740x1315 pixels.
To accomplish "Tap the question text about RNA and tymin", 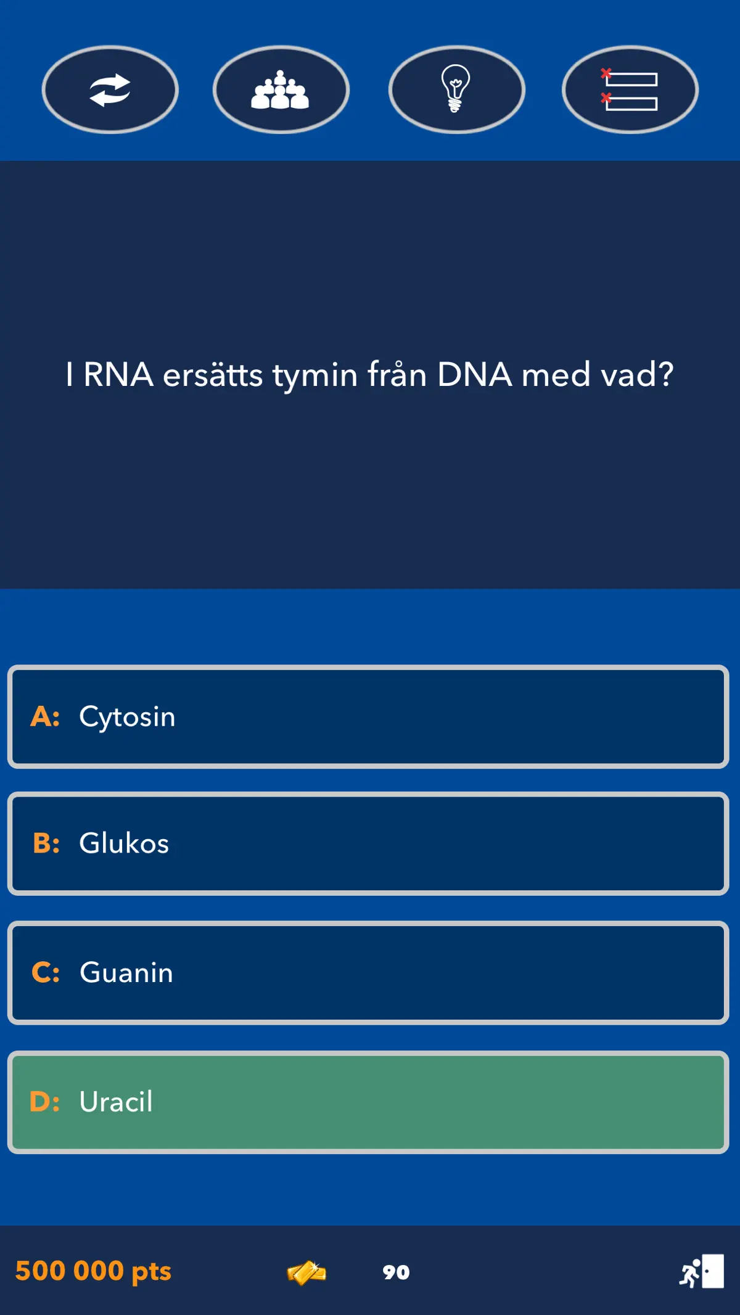I will (369, 374).
